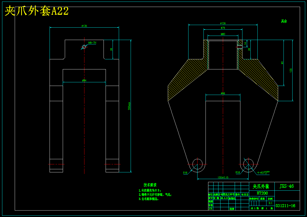Image resolution: width=307 pixels, height=217 pixels.
Task: Click the JXS-46 cell in the title block
Action: [287, 186]
